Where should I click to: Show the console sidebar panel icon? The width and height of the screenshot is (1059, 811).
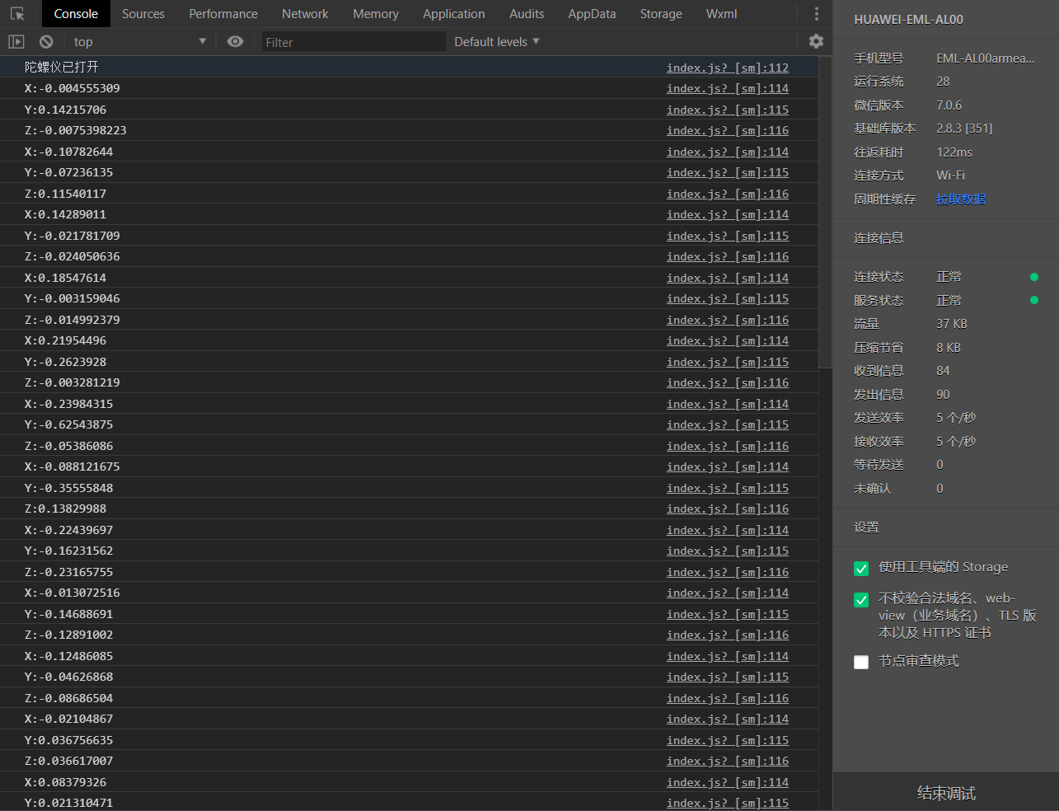[16, 41]
